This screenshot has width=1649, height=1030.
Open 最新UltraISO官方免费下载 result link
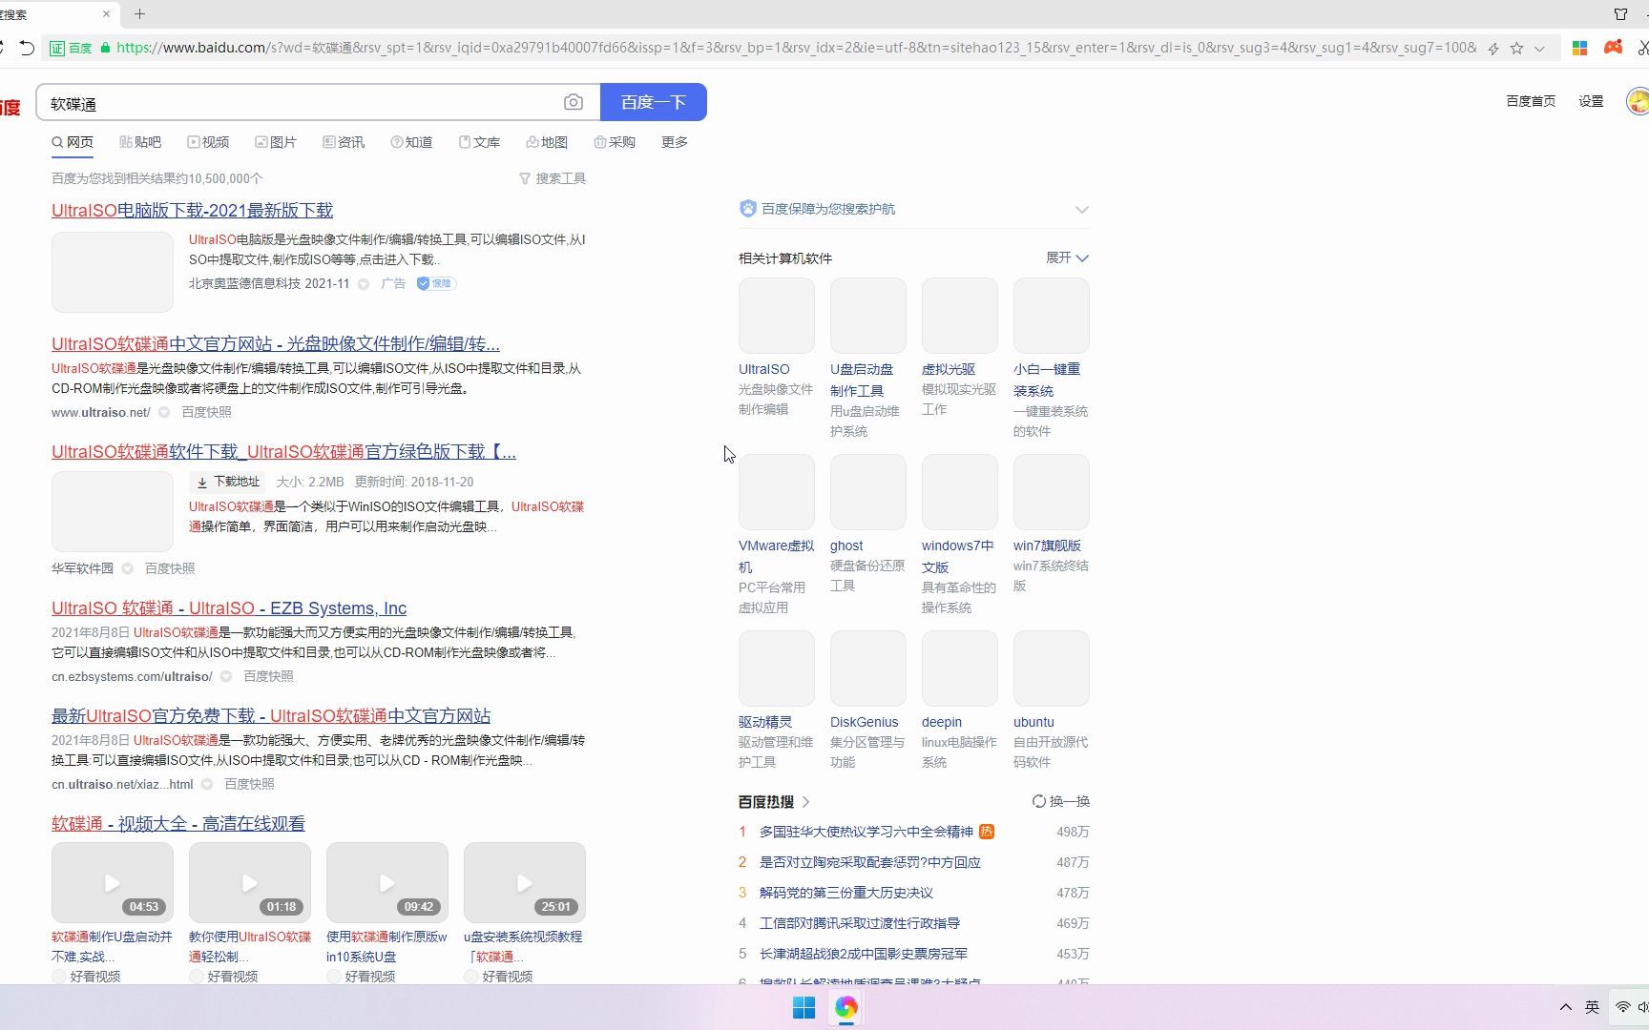point(271,715)
